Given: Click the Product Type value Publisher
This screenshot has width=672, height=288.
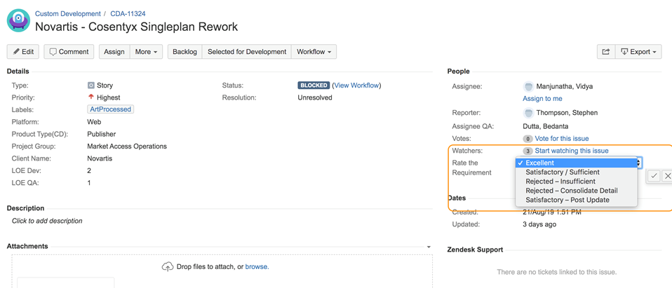Looking at the screenshot, I should click(102, 134).
